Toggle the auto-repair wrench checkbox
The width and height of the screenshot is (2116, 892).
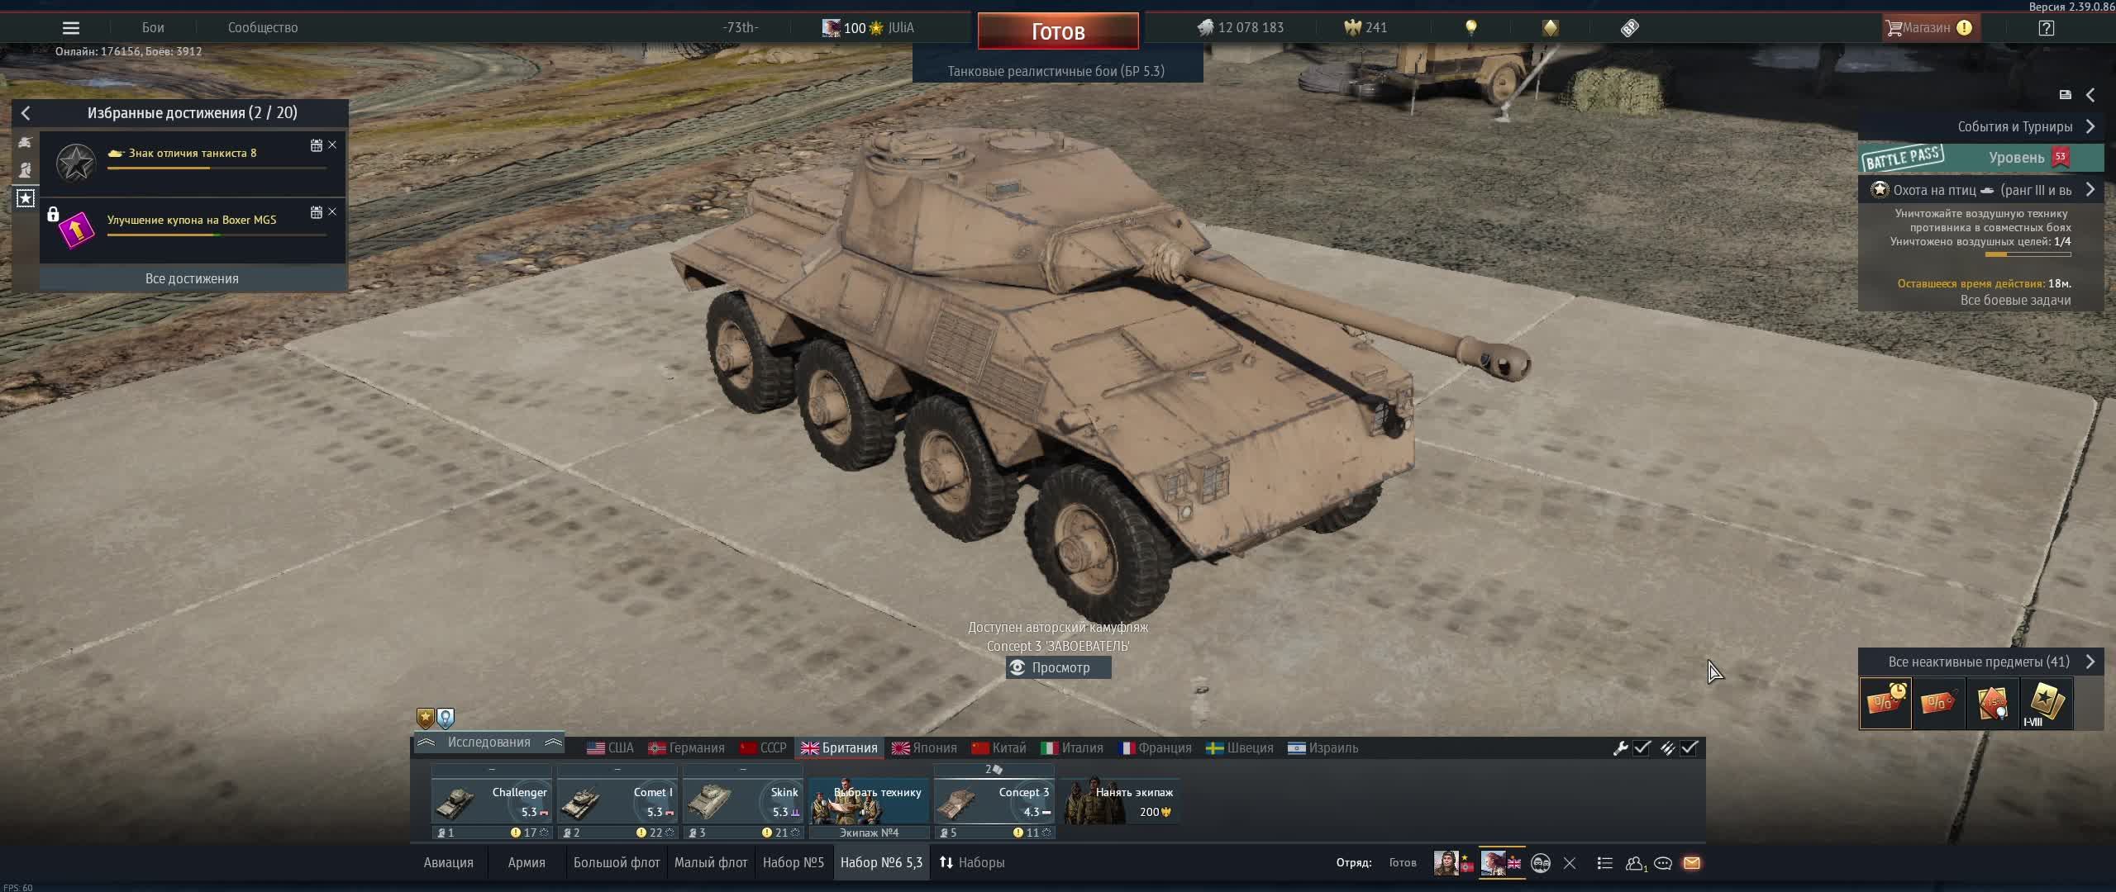[1642, 747]
